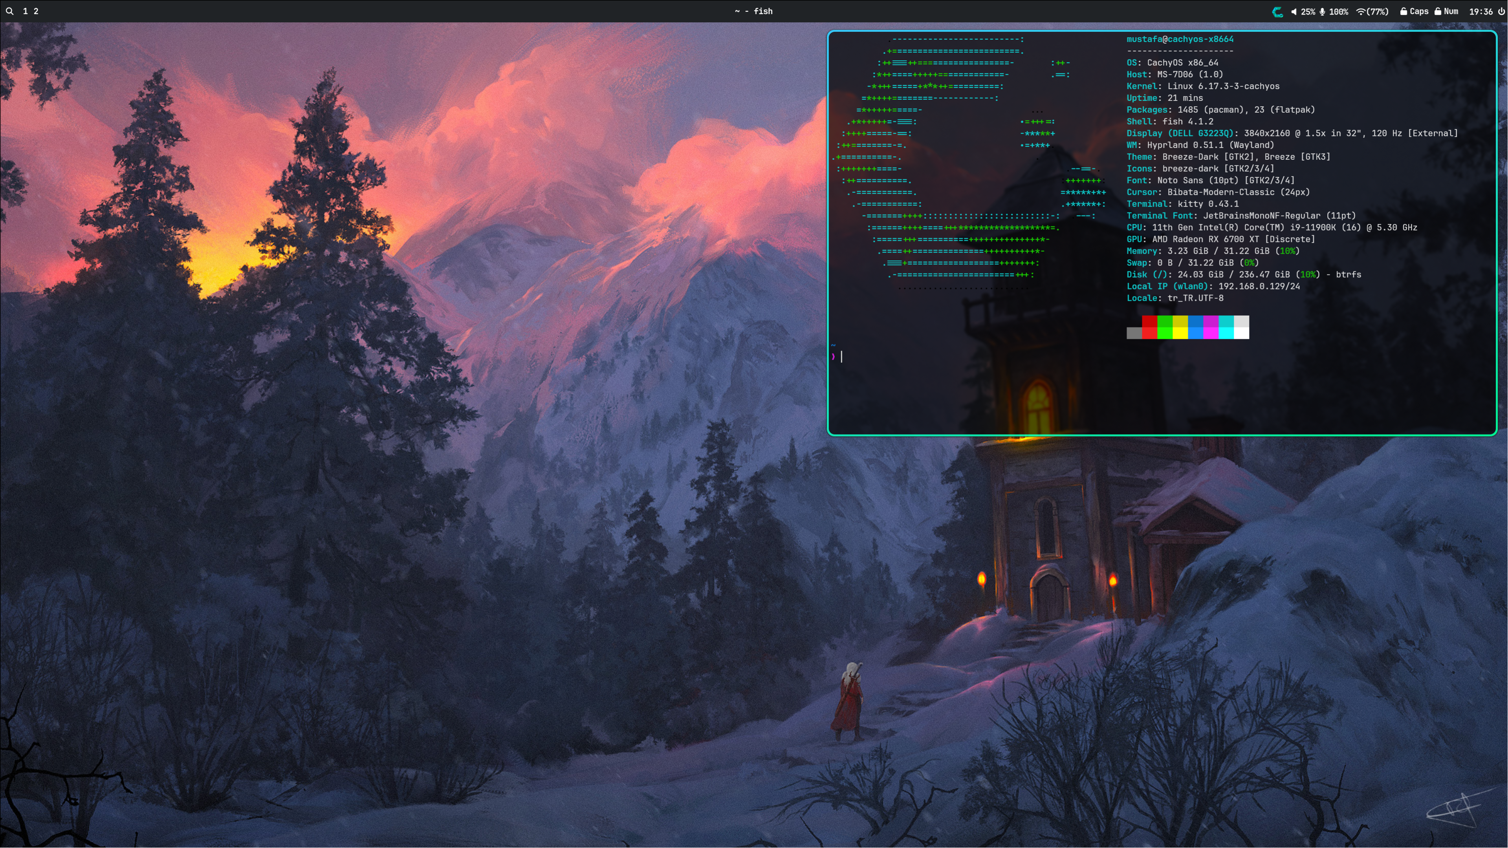Click the gray color block in fastfetch palette
Screen dimensions: 1508x848
[1134, 333]
